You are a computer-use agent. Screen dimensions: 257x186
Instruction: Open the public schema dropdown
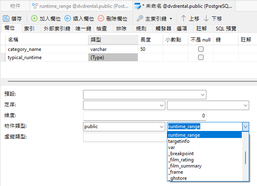pos(162,126)
